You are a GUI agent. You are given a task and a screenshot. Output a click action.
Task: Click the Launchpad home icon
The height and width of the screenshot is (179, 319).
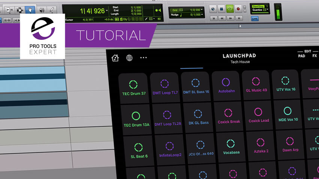point(115,58)
